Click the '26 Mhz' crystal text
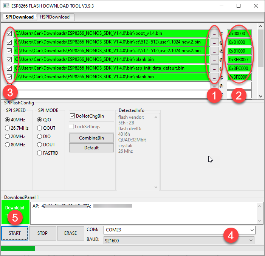 pyautogui.click(x=126, y=151)
